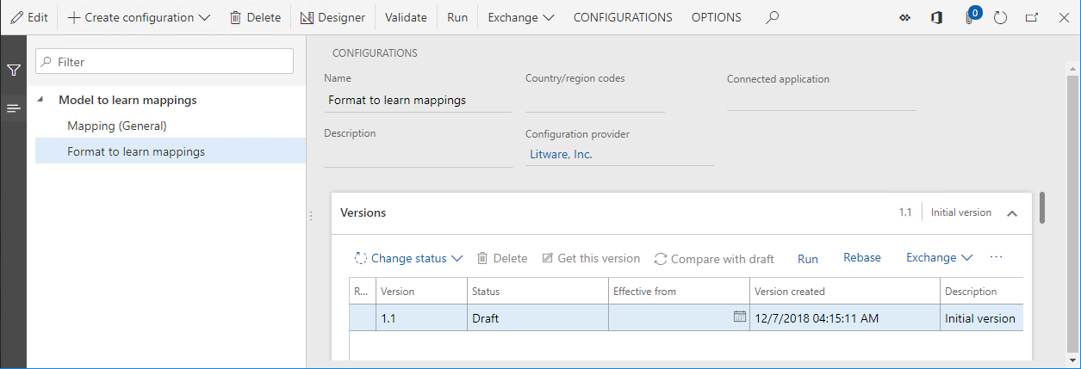The image size is (1081, 369).
Task: Open the Office apps icon
Action: 937,17
